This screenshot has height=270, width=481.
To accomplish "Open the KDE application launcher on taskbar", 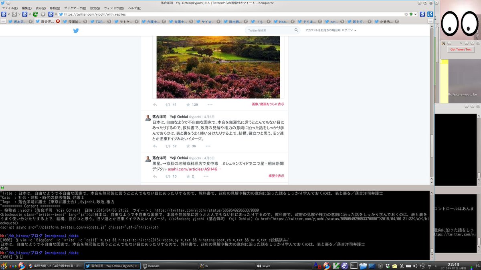I will (x=4, y=266).
